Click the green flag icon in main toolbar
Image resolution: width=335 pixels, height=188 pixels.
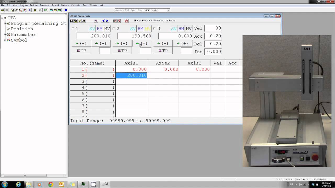click(x=46, y=10)
